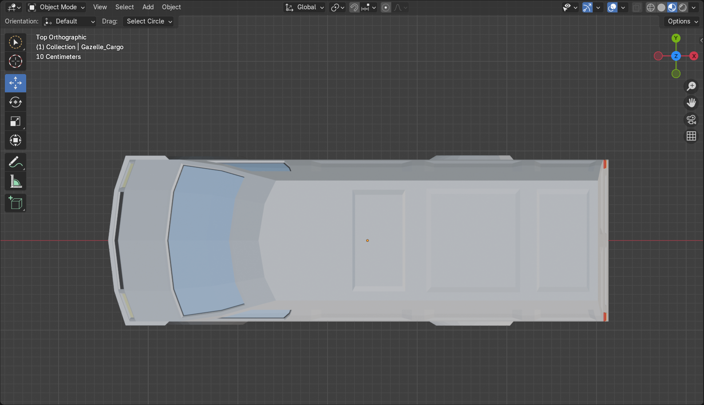Click the Y axis in navigation gizmo
The height and width of the screenshot is (405, 704).
[676, 38]
